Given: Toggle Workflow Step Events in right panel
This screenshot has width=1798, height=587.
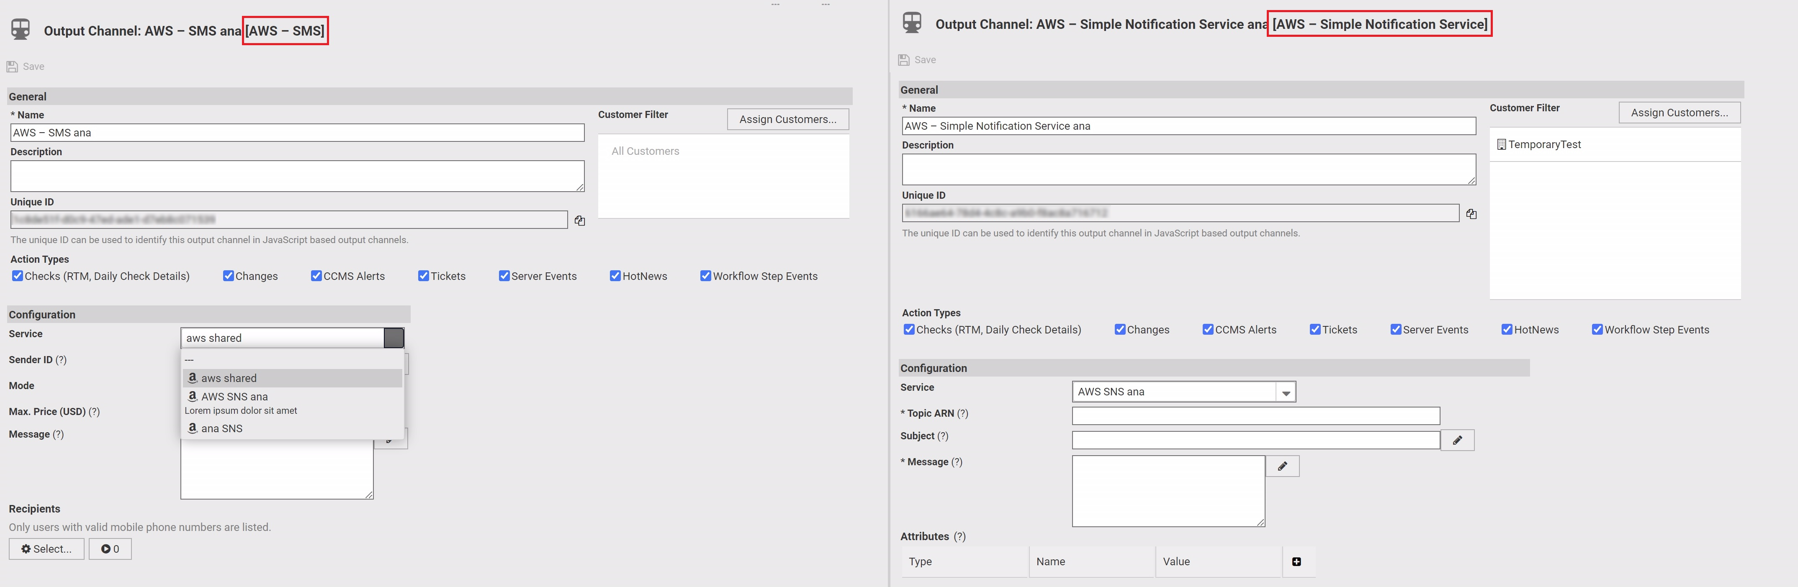Looking at the screenshot, I should 1597,329.
